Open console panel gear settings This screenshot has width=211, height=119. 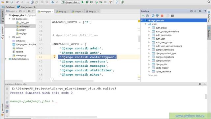200,84
